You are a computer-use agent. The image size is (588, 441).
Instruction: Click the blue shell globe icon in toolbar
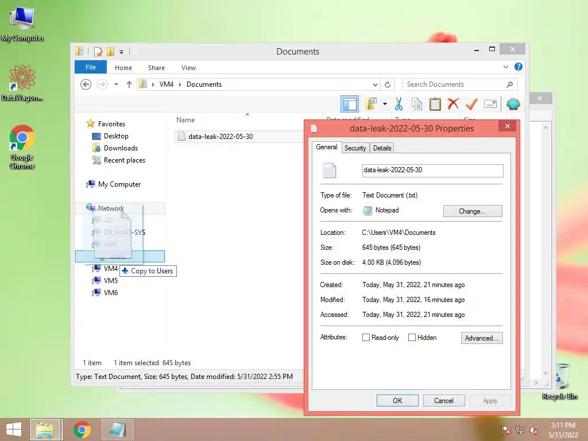513,104
